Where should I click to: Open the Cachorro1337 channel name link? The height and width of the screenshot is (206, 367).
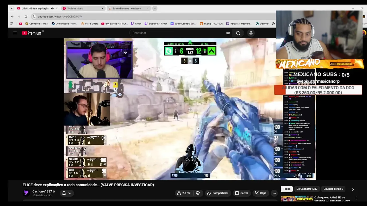pyautogui.click(x=42, y=191)
